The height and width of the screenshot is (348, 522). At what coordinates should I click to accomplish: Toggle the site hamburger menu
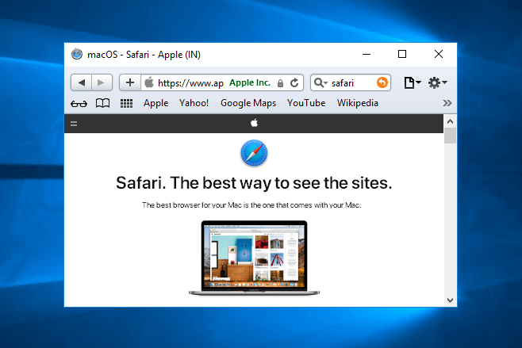coord(74,123)
